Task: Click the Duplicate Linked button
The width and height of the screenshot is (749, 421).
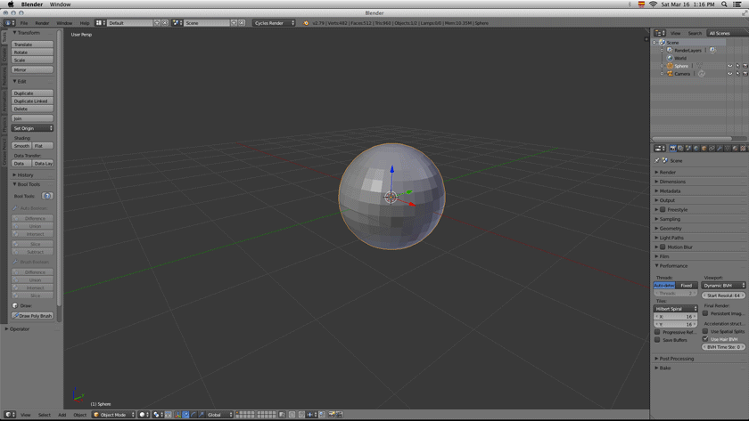Action: tap(32, 101)
